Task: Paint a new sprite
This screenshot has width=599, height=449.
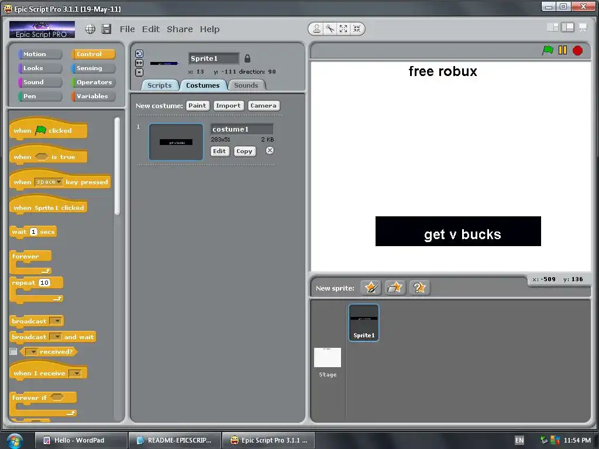Action: [371, 288]
